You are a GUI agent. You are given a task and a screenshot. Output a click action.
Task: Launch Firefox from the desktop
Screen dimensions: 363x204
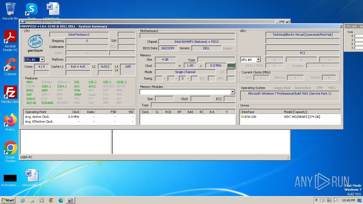pos(10,122)
